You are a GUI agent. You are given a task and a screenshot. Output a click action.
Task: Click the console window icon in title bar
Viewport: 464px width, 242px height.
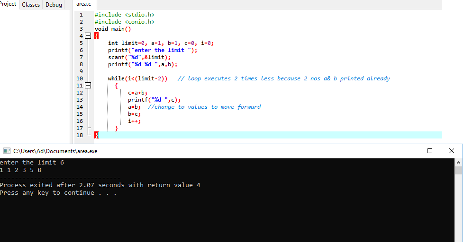point(7,151)
